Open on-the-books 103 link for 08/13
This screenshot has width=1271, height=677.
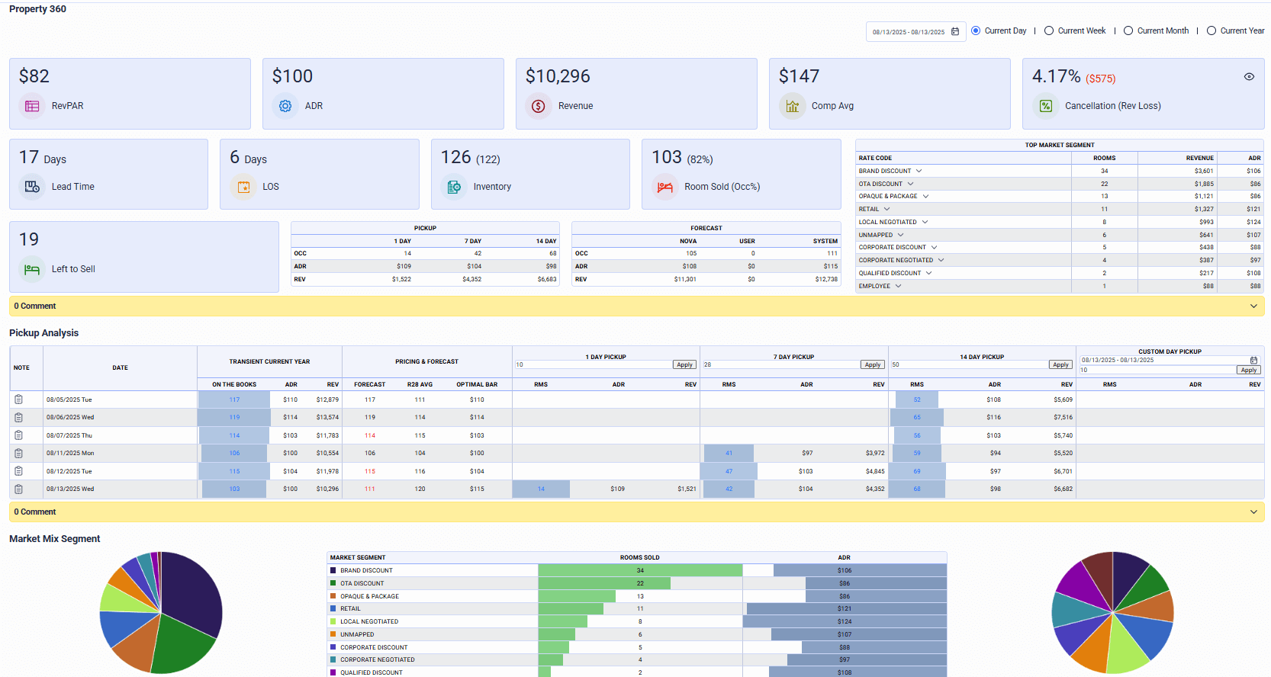point(234,489)
